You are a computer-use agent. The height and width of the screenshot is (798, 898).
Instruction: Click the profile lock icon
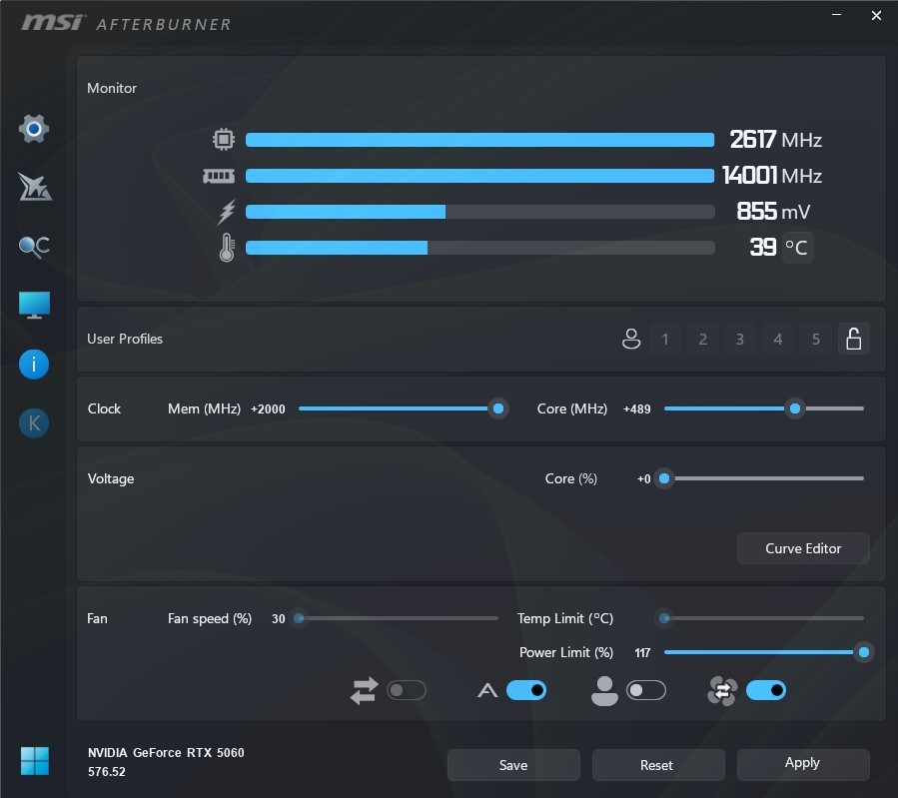pos(854,339)
